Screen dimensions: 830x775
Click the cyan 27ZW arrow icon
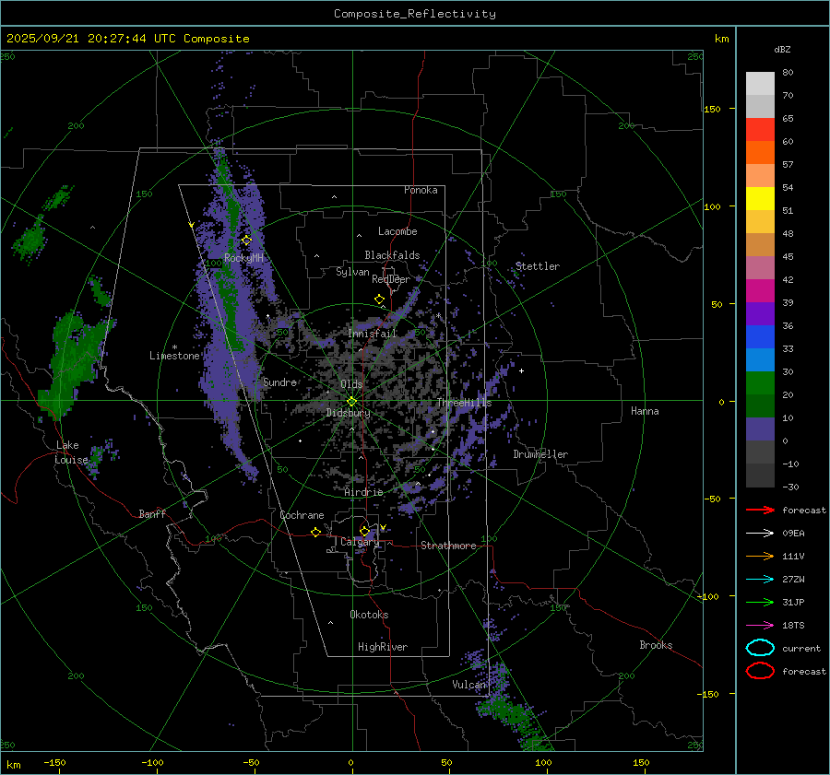760,579
